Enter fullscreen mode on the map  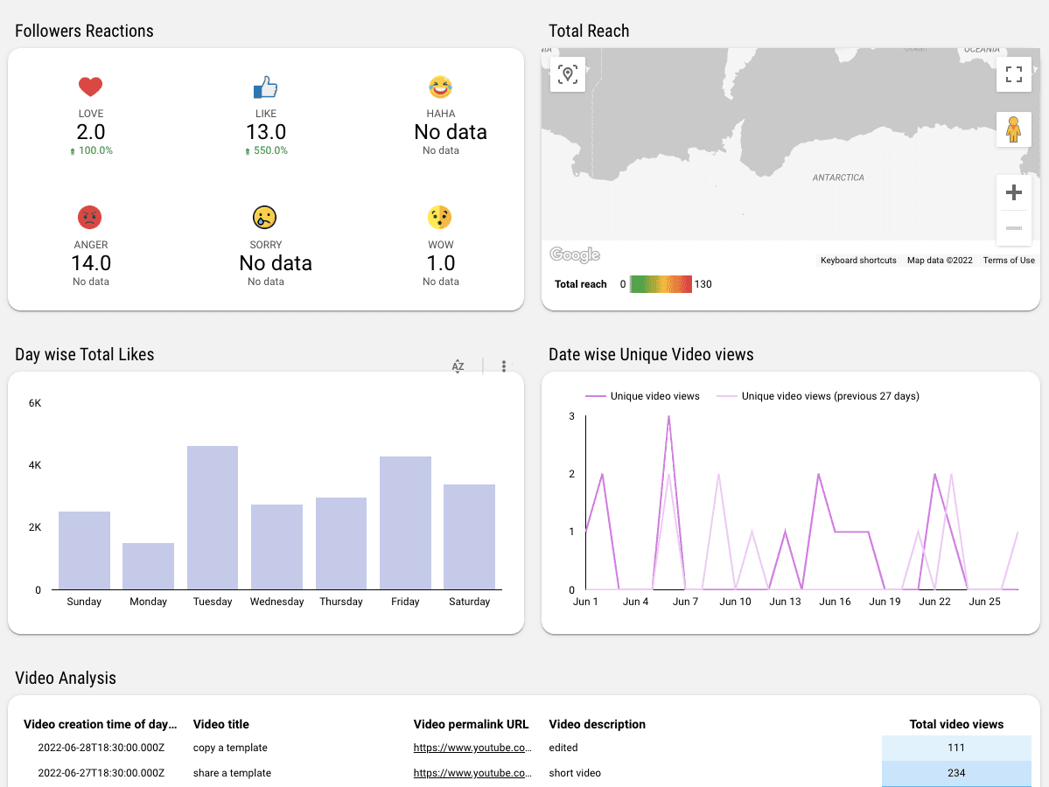(x=1013, y=75)
